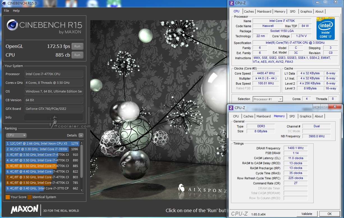Switch to the CPU tab in the Memory-tab CPU-Z window

pos(236,116)
